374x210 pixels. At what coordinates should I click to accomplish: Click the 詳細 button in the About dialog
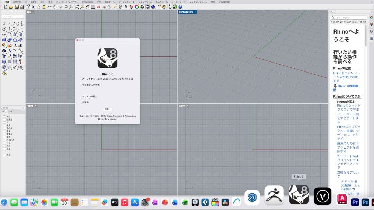click(108, 109)
